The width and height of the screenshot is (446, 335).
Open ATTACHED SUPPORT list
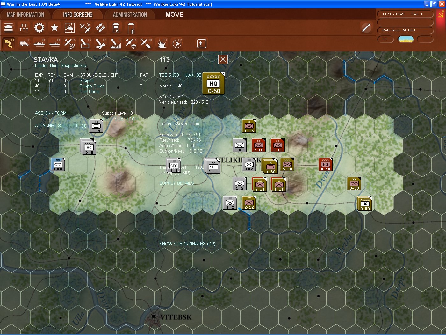coord(61,126)
